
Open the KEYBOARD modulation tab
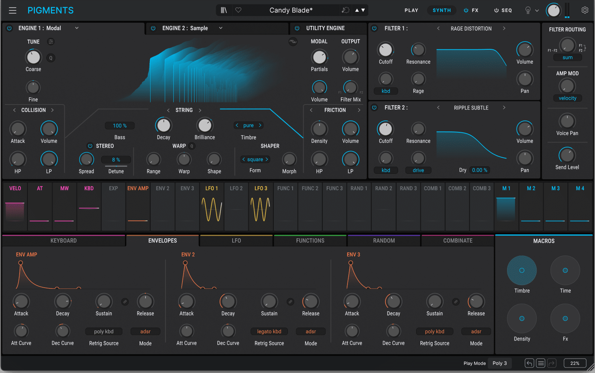[x=64, y=241]
